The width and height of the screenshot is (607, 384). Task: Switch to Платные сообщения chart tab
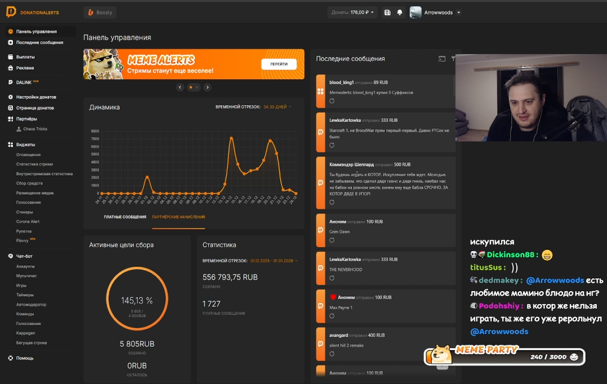pyautogui.click(x=125, y=217)
